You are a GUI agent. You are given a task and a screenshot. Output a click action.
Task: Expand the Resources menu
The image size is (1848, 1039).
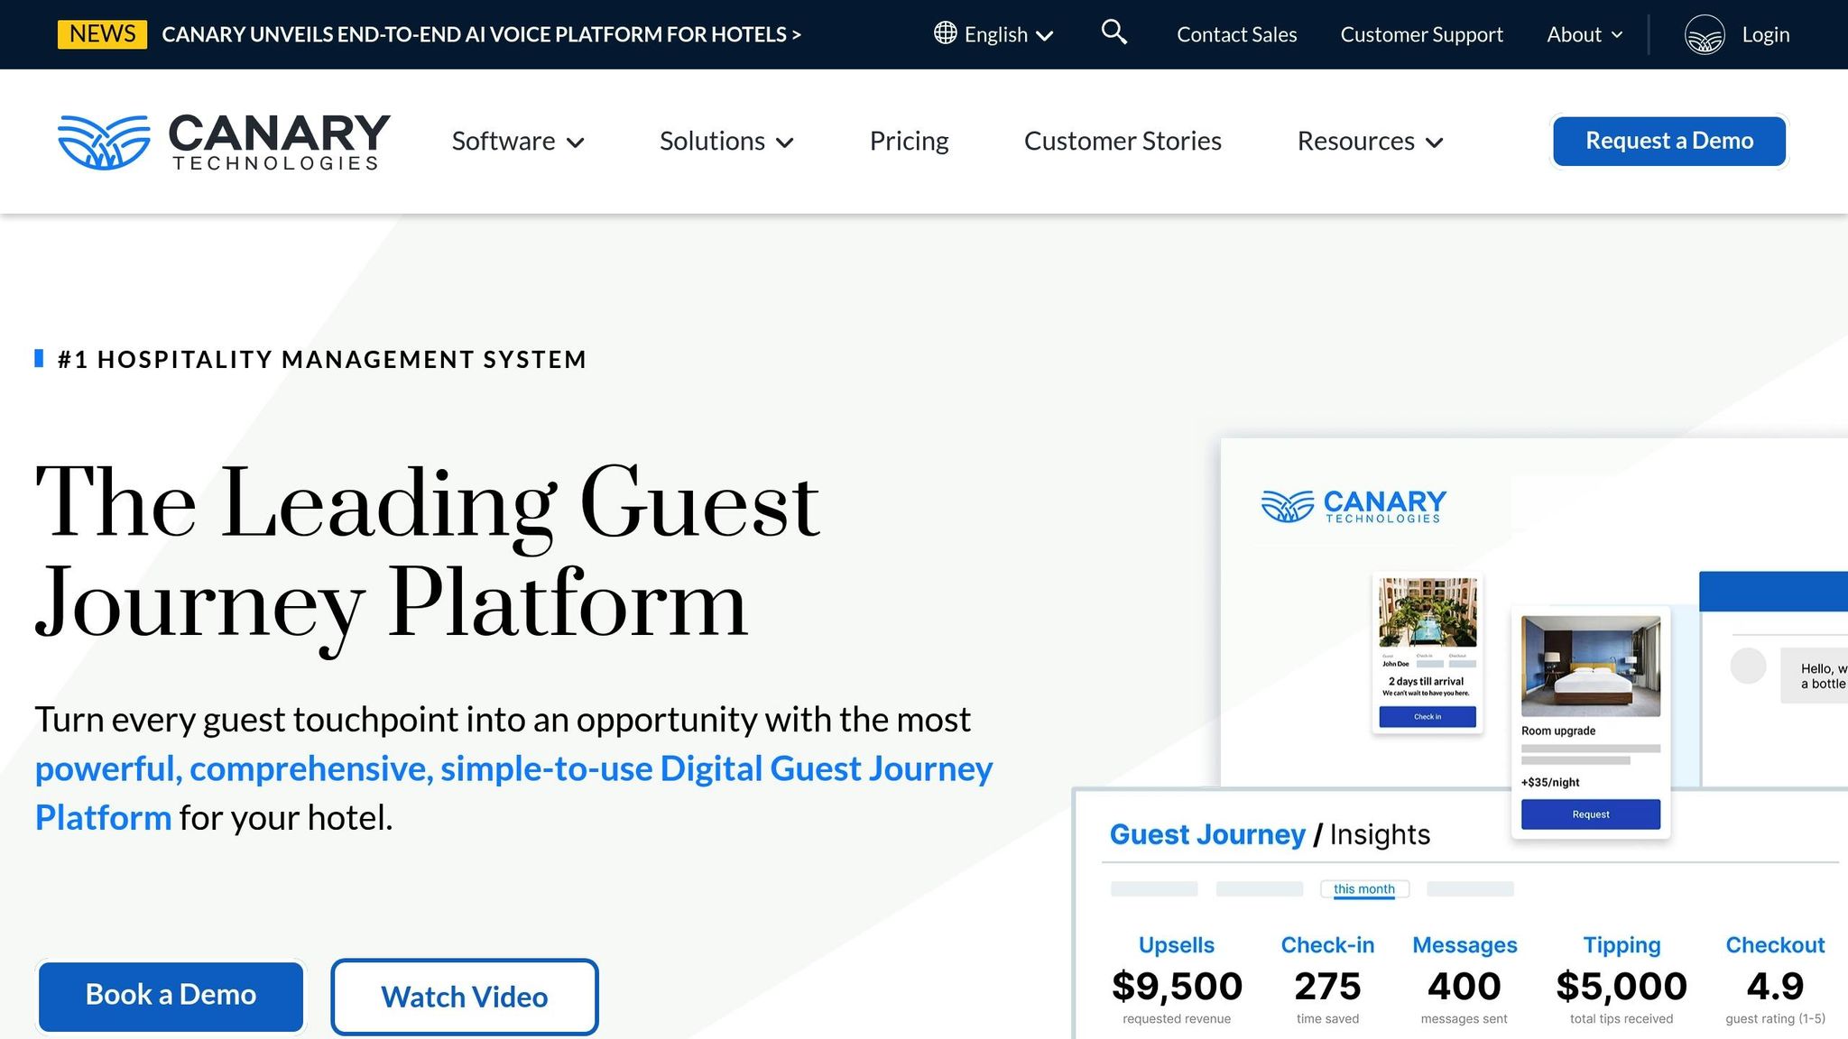click(1370, 142)
